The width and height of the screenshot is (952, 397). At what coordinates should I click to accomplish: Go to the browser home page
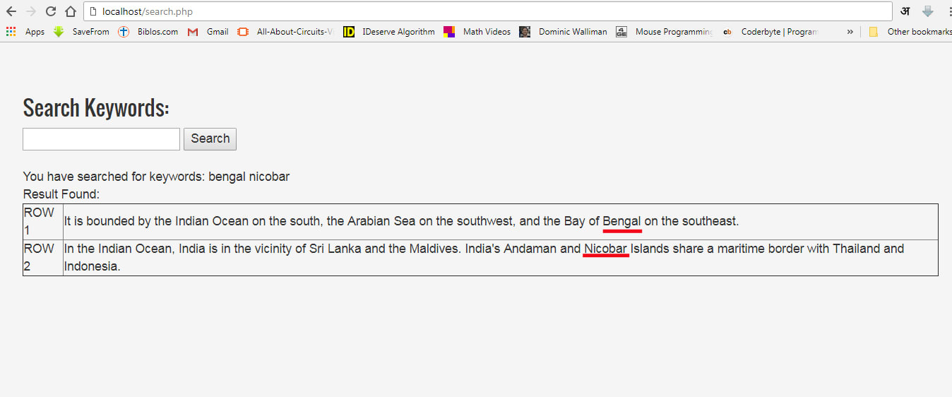click(x=71, y=11)
